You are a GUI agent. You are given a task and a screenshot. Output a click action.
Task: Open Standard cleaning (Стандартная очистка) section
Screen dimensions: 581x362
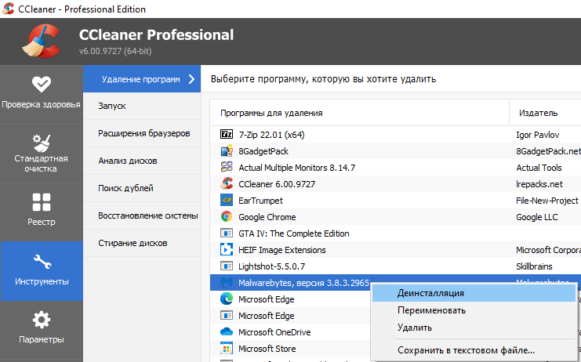pos(41,154)
